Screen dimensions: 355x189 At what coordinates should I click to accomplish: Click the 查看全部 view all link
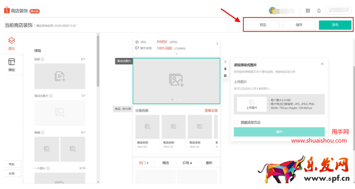[211, 111]
